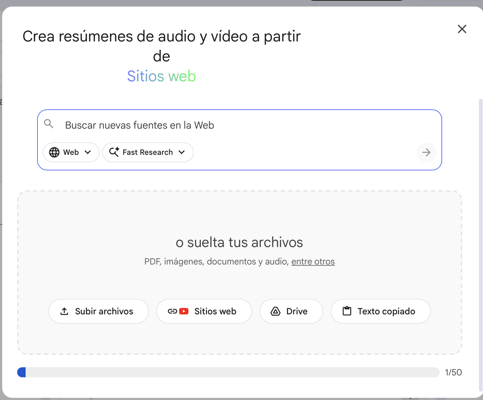Click the red YouTube icon
Image resolution: width=483 pixels, height=400 pixels.
[184, 311]
